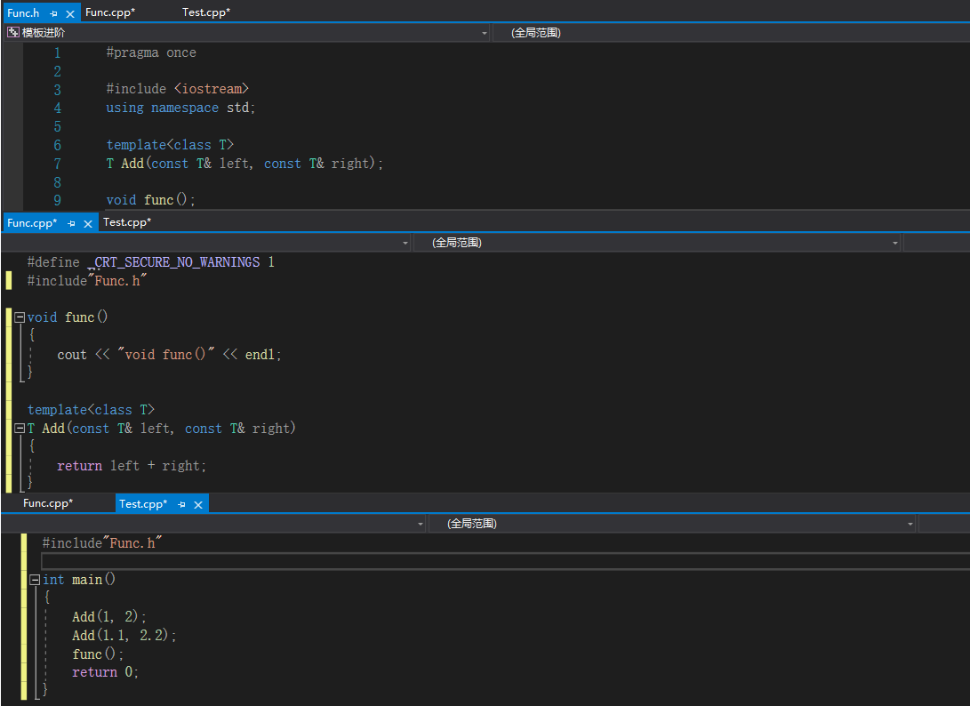Click 'void func()' definition header in Func.cpp
Image resolution: width=970 pixels, height=706 pixels.
(x=68, y=317)
